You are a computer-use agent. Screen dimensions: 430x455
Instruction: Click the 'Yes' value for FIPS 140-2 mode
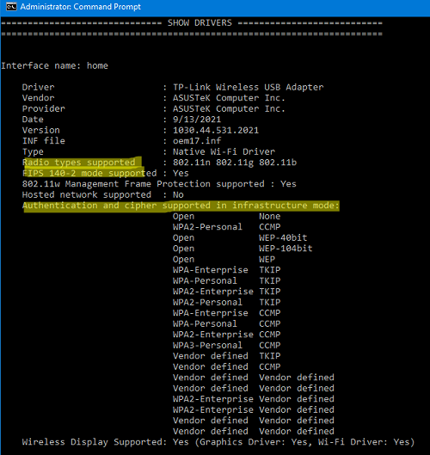[x=181, y=173]
